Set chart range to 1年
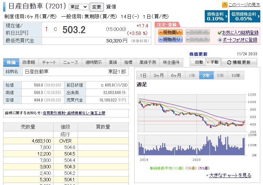 coord(192,75)
